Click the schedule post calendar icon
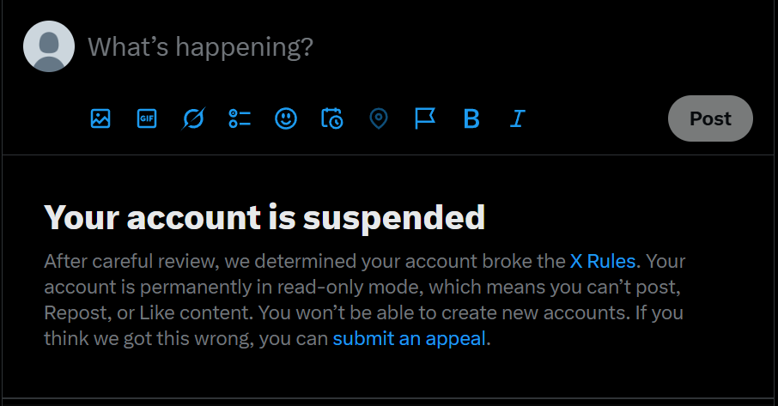Screen dimensions: 778x406 pos(332,118)
